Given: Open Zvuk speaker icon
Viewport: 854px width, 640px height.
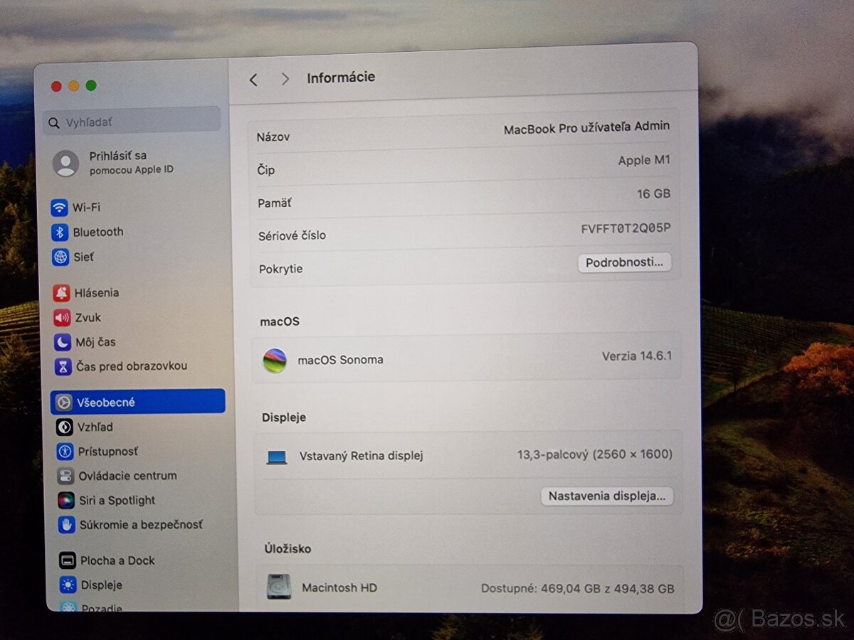Looking at the screenshot, I should [x=63, y=318].
